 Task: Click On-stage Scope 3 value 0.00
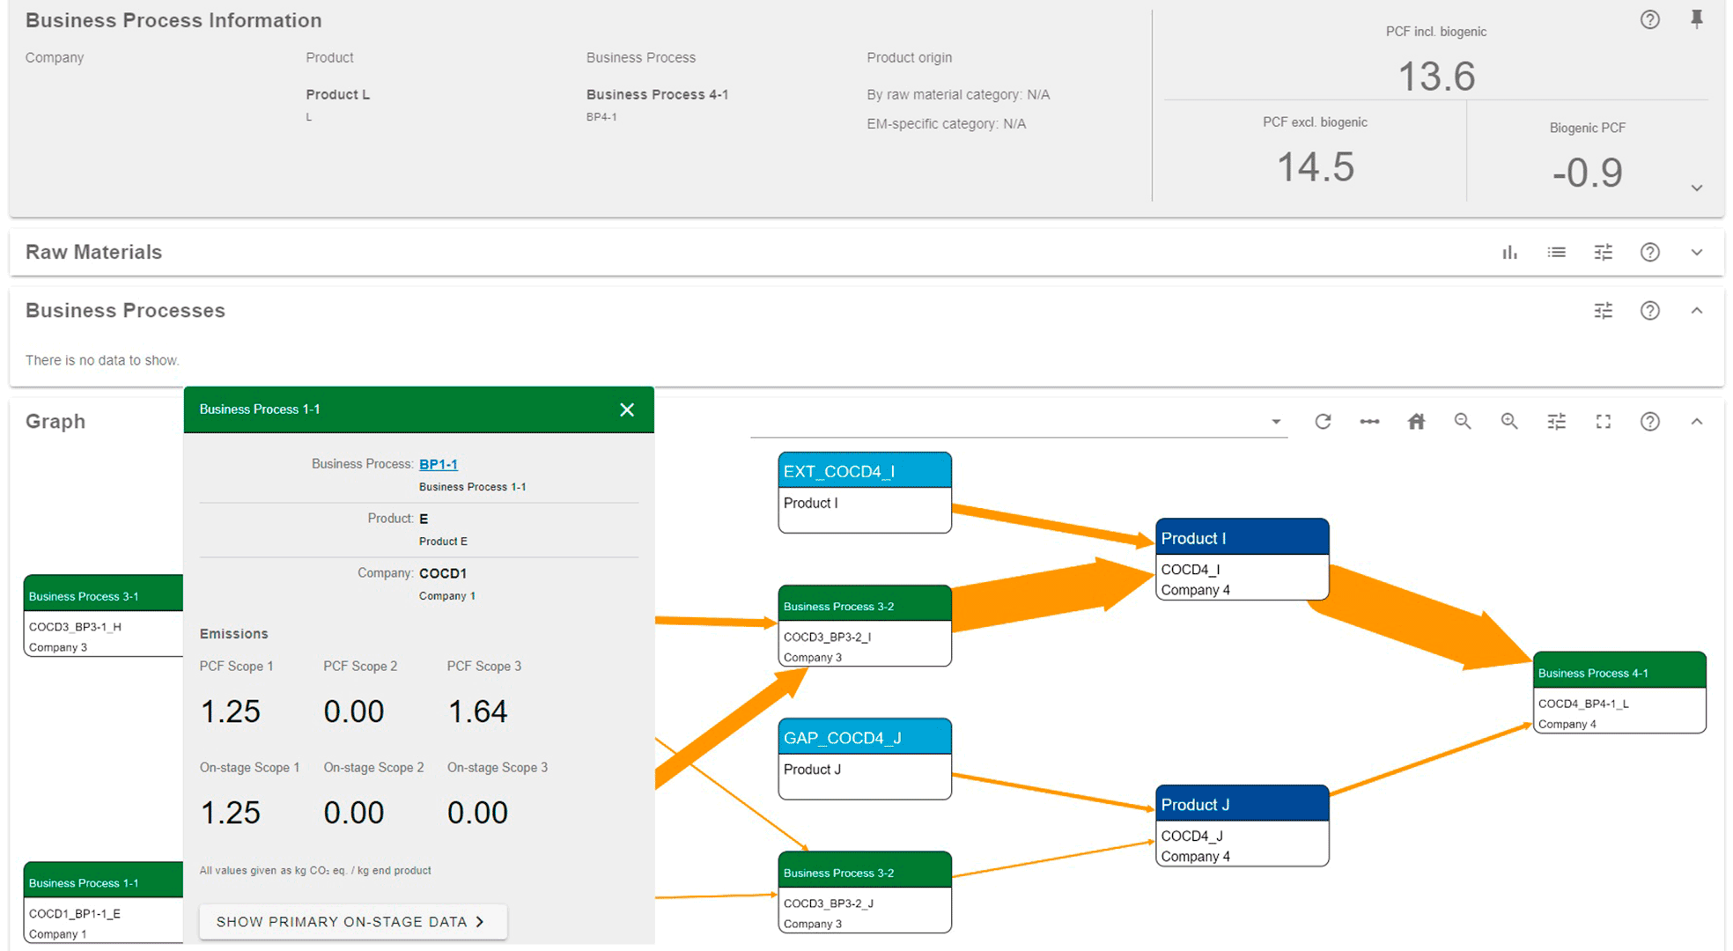(x=477, y=812)
